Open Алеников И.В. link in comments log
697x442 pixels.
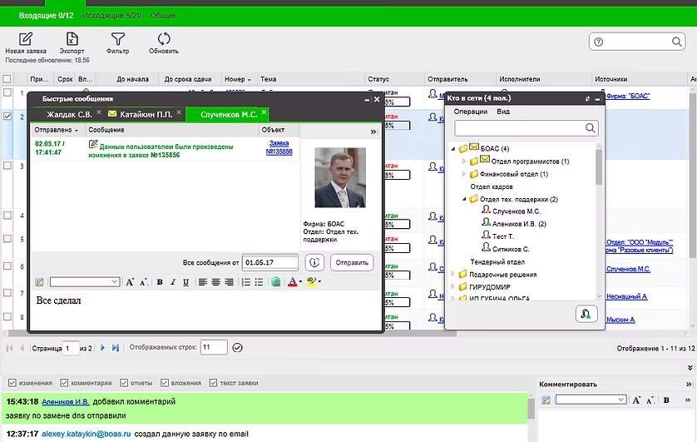pos(66,401)
